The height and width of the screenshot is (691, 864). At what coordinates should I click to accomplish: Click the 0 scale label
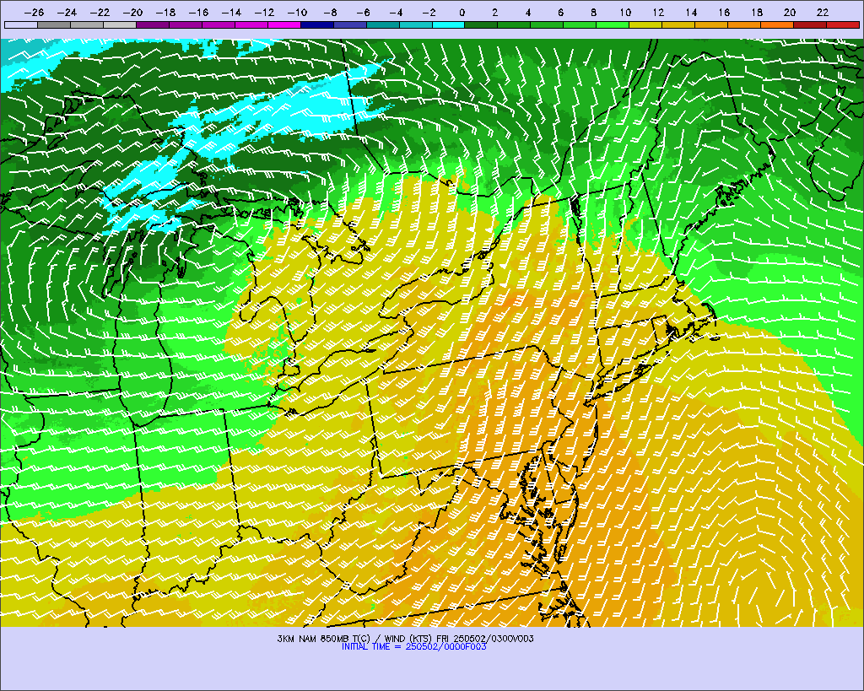(x=462, y=12)
